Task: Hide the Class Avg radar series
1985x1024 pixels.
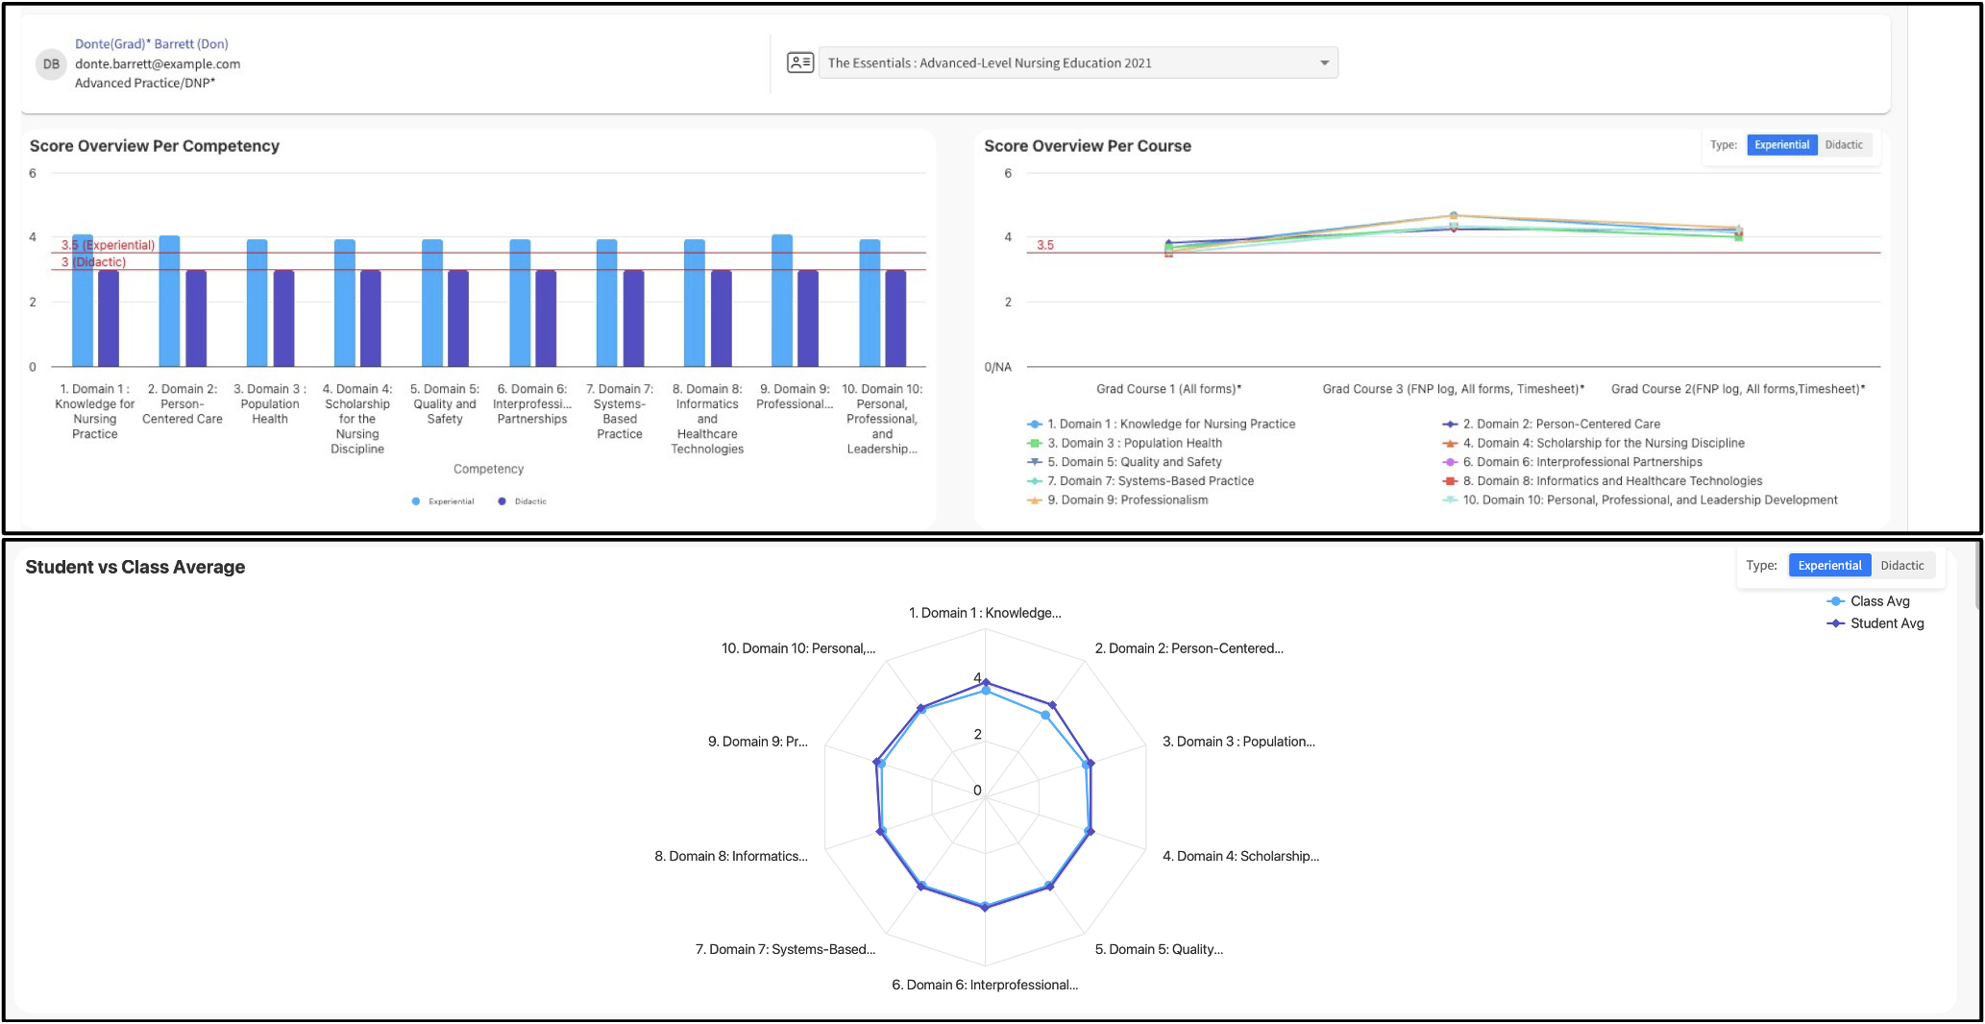Action: [1835, 601]
